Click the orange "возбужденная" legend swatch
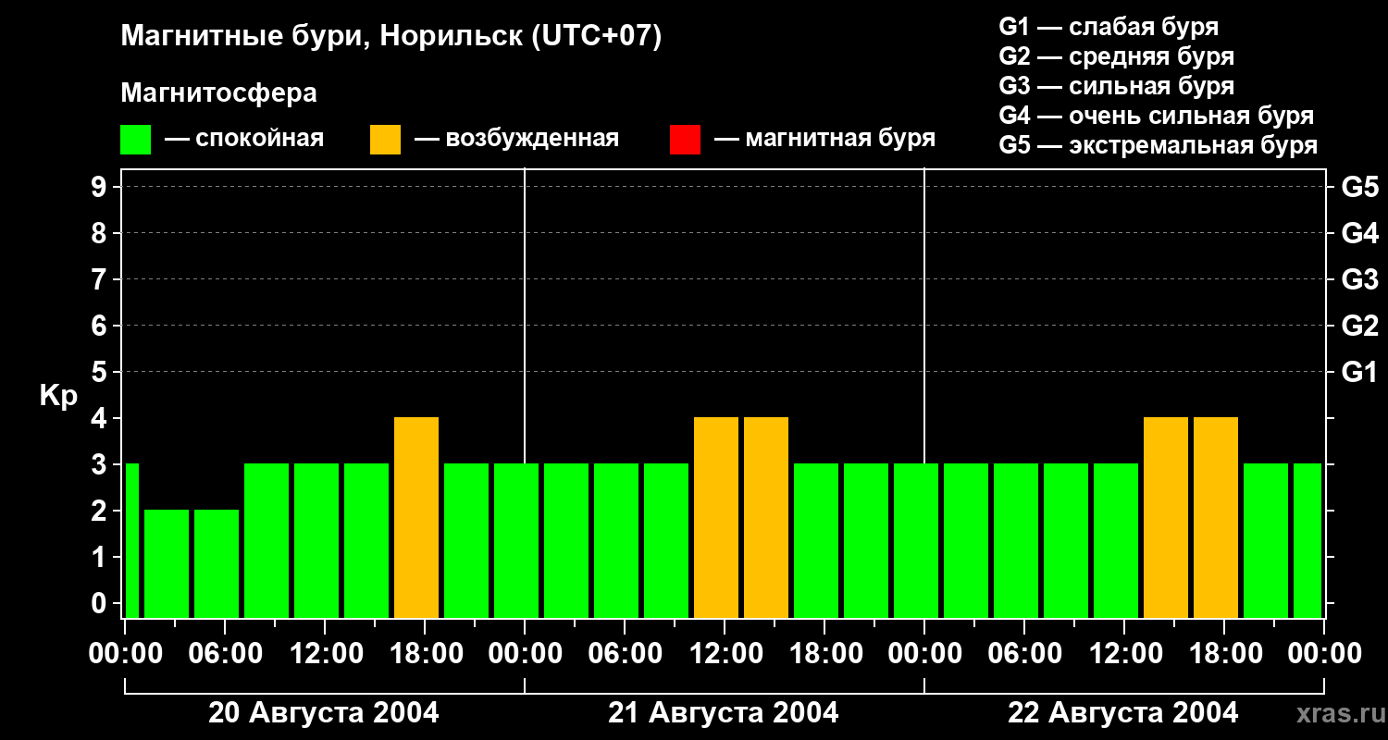1388x740 pixels. point(385,140)
